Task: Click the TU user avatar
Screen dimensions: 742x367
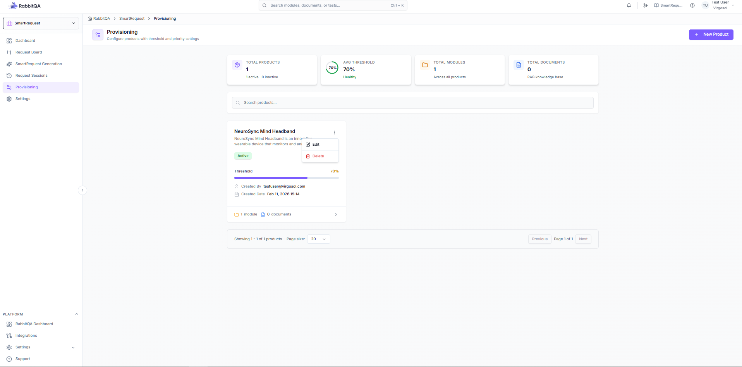Action: (x=705, y=5)
